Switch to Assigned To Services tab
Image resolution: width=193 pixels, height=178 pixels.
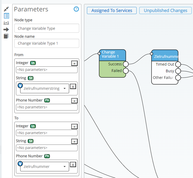[x=112, y=11]
